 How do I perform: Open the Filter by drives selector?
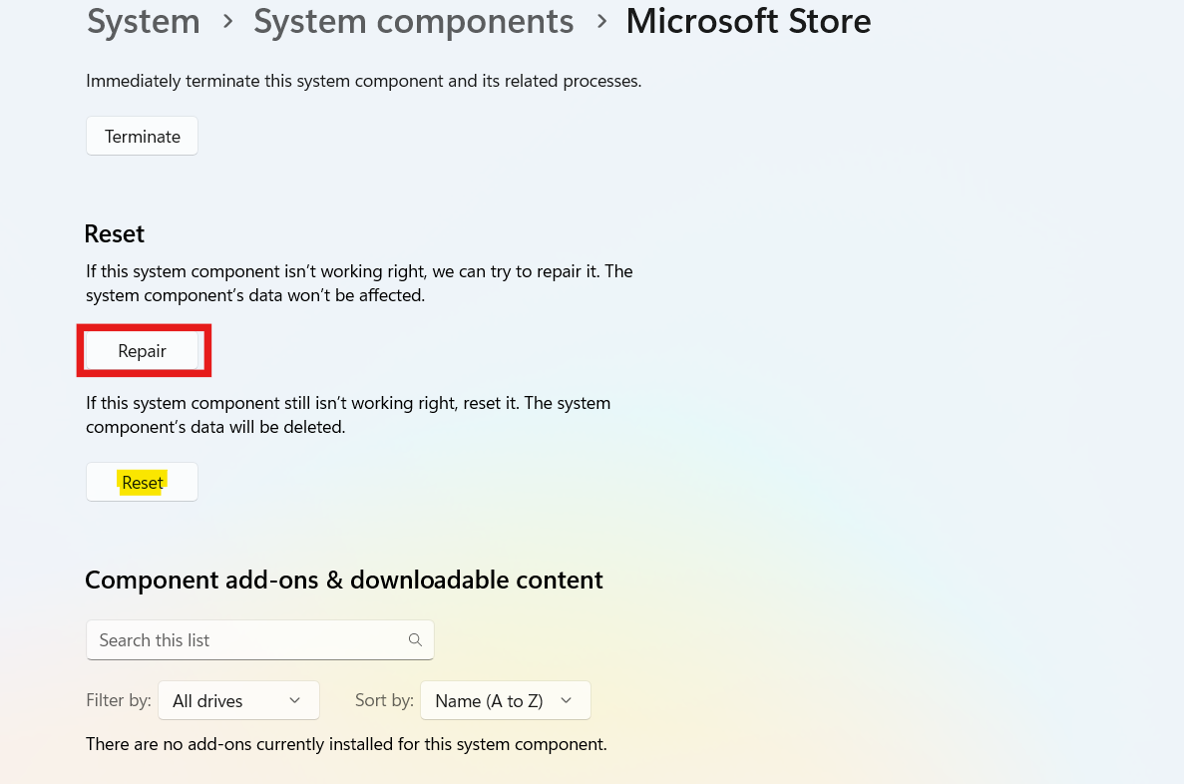point(238,700)
